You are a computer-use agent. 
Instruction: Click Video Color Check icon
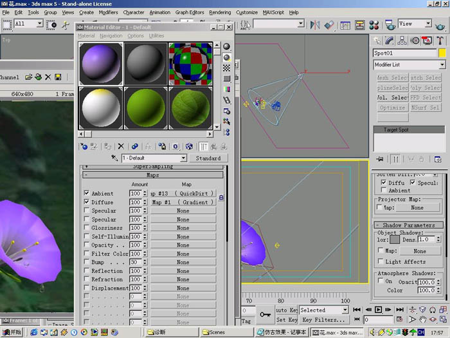tap(227, 89)
